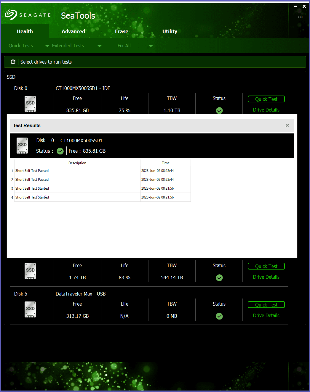Click the Seagate logo icon

pyautogui.click(x=11, y=15)
